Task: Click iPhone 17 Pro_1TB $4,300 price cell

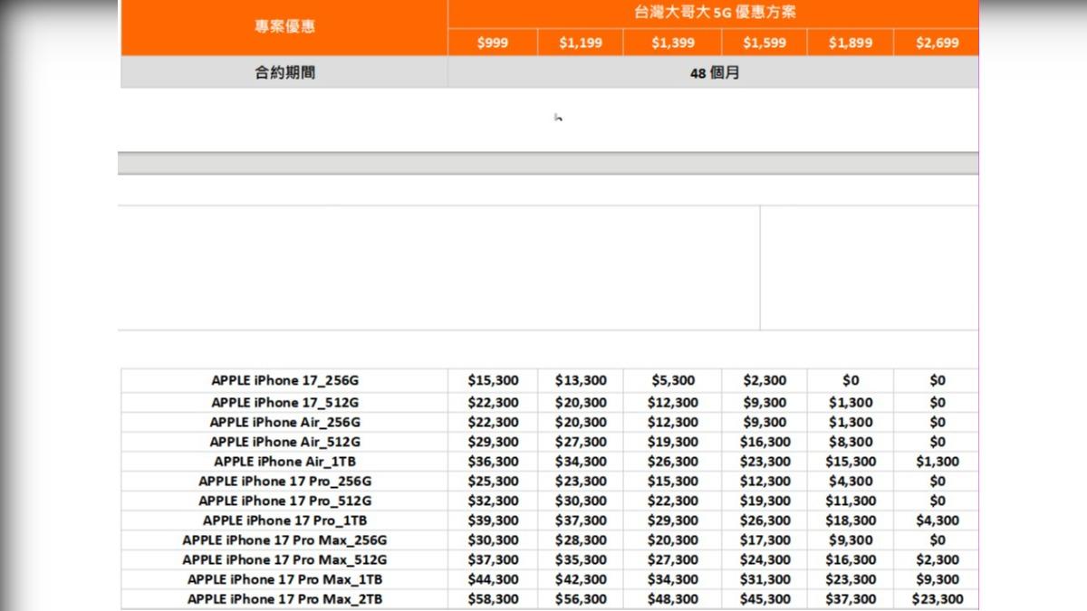Action: [937, 520]
